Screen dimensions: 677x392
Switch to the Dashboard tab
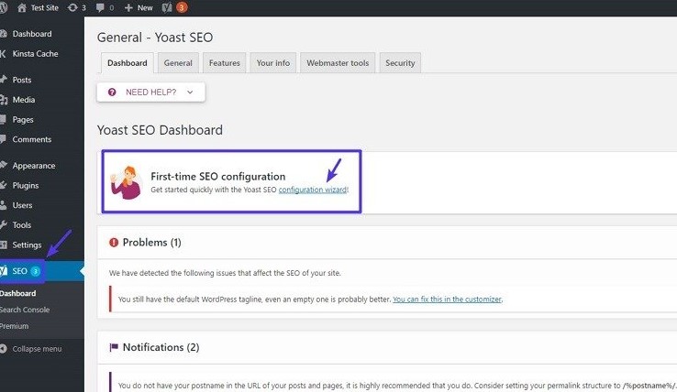point(128,63)
